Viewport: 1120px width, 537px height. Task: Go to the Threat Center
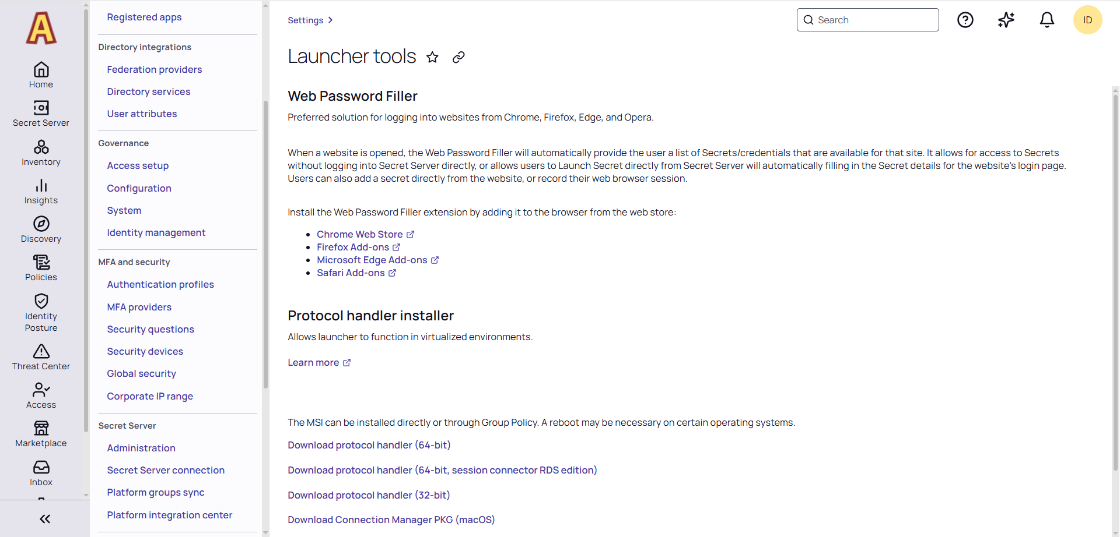tap(41, 356)
